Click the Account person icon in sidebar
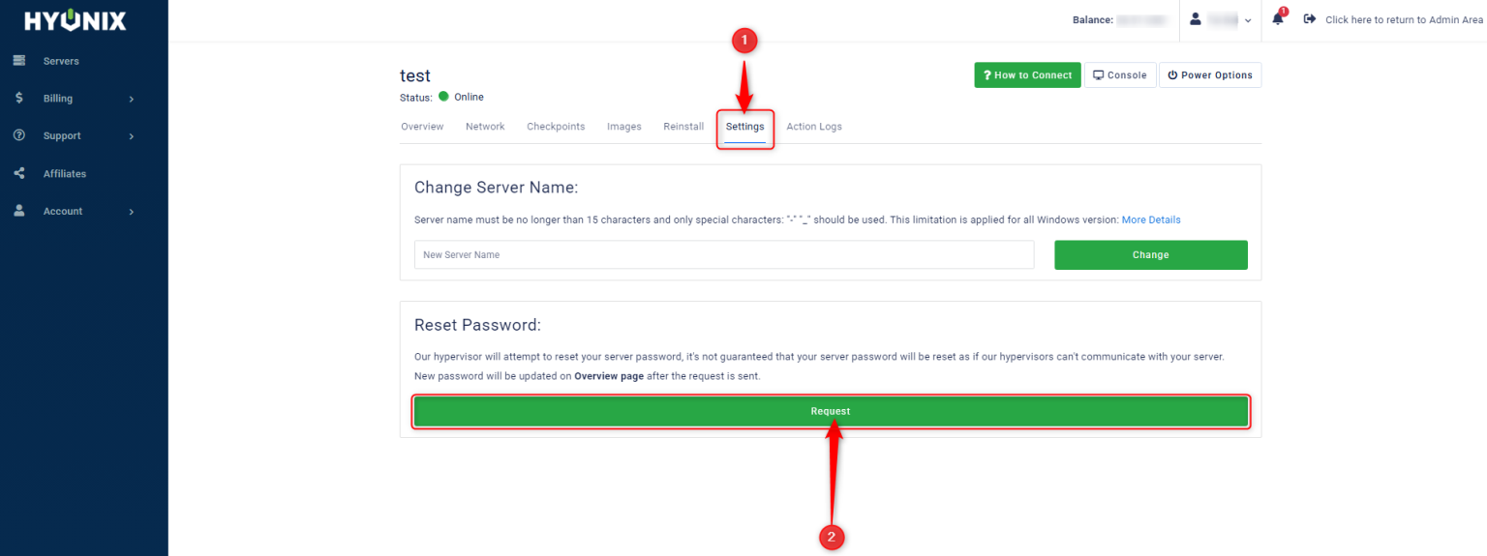Image resolution: width=1487 pixels, height=556 pixels. [x=18, y=211]
